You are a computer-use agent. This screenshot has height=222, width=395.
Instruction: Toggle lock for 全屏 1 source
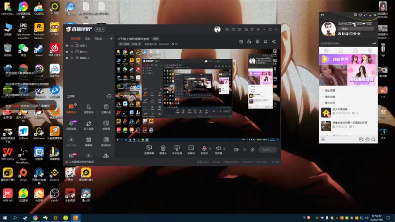[72, 46]
